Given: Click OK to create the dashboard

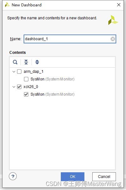Looking at the screenshot, I should pos(72,177).
